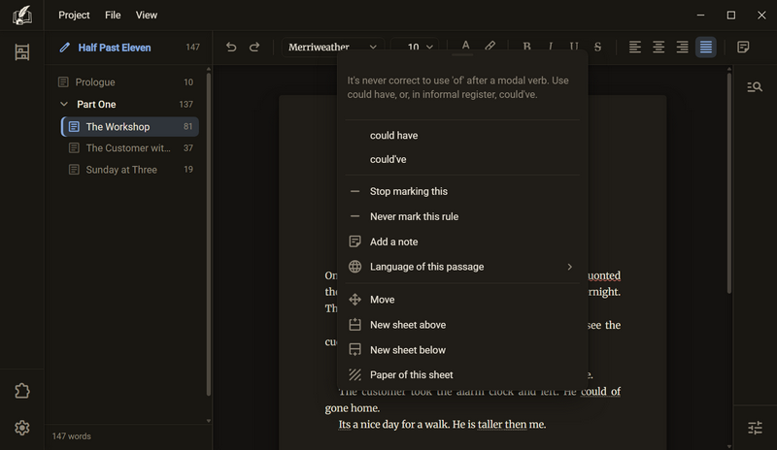Select The Customer wit... sheet

point(130,148)
